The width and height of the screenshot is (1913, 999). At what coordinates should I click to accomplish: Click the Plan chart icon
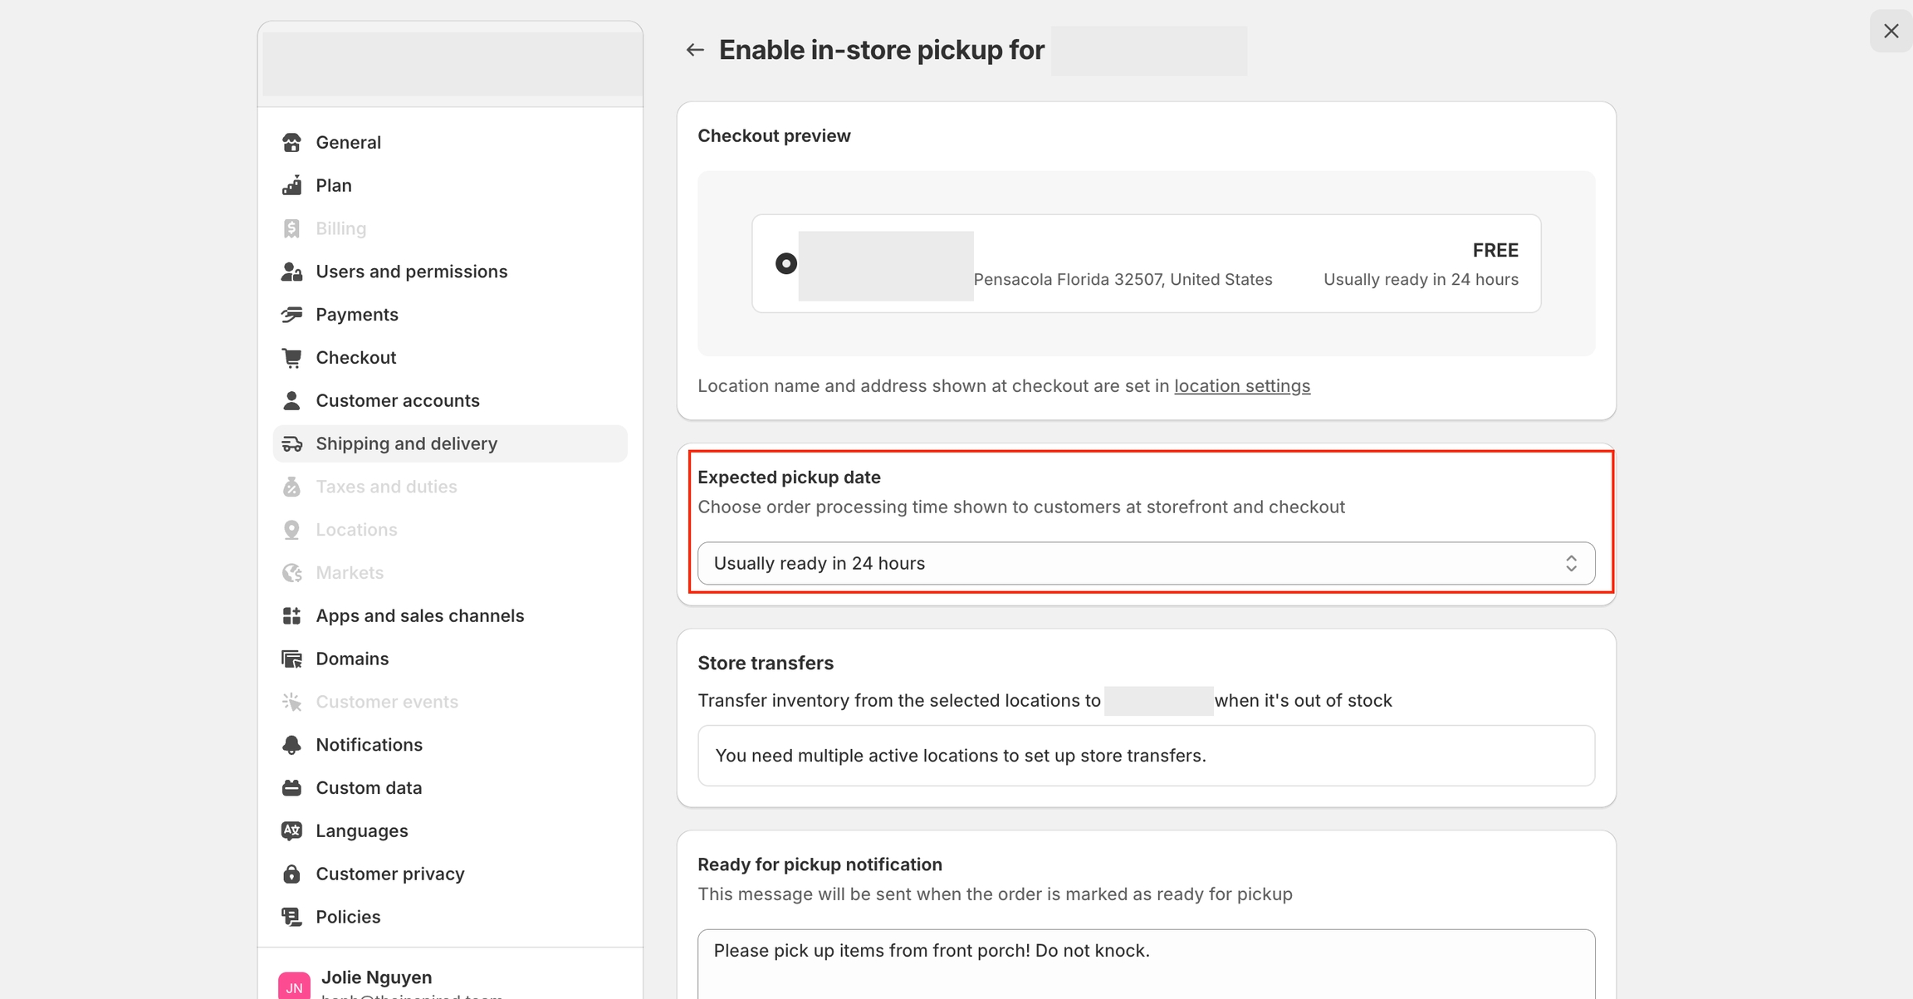point(291,185)
